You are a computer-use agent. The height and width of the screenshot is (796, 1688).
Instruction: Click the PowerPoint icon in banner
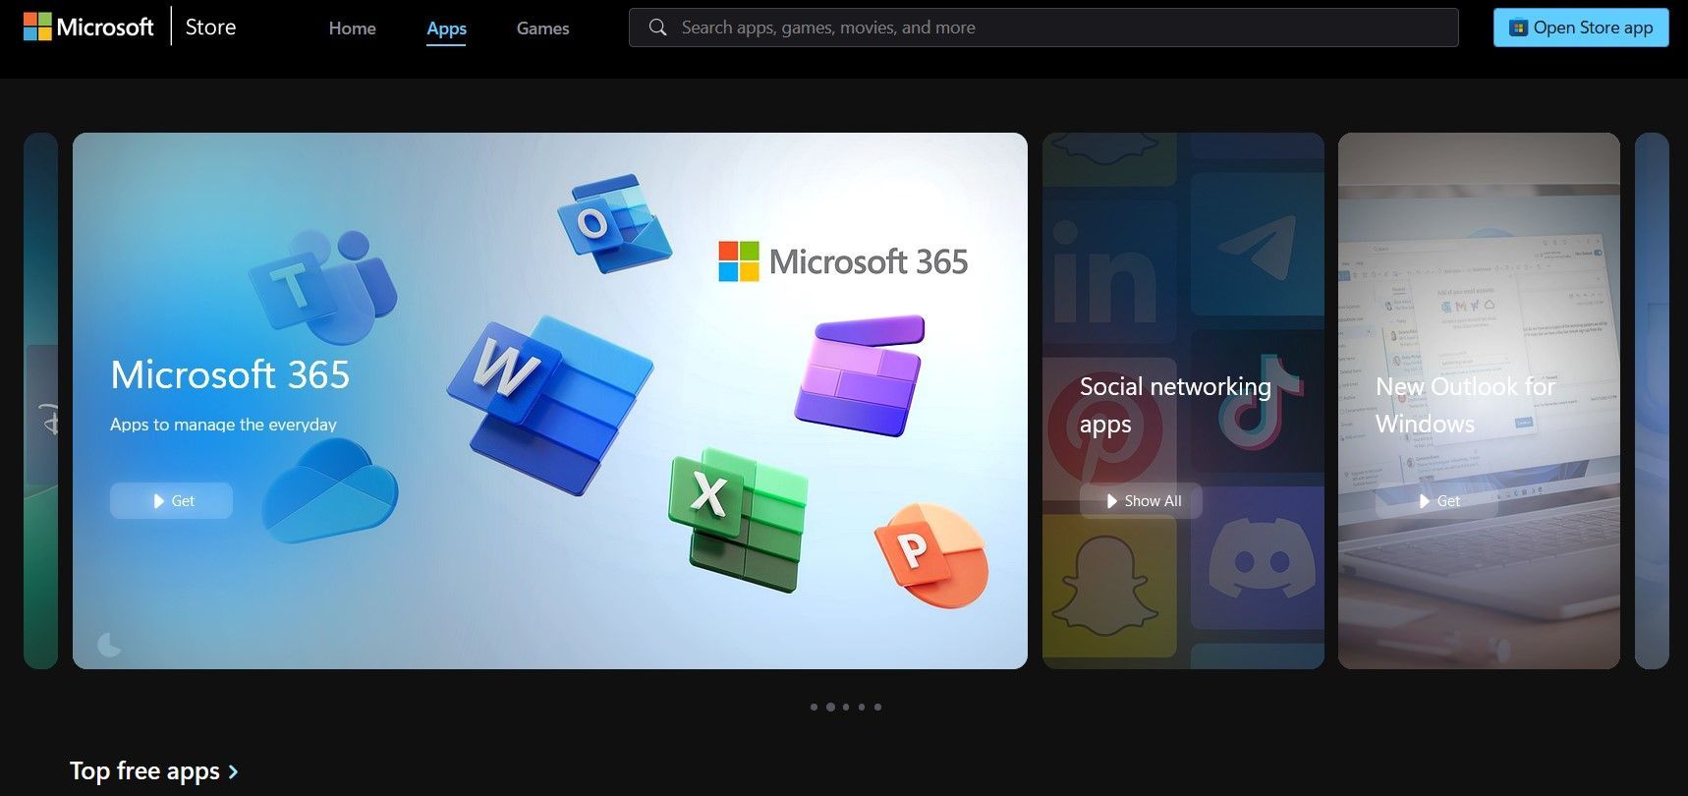click(x=930, y=555)
